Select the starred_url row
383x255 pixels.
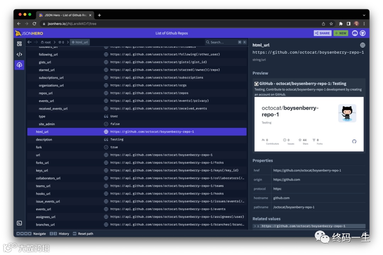[x=137, y=70]
